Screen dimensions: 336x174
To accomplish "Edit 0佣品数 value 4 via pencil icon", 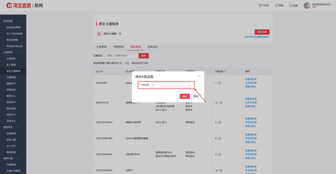I will 219,154.
